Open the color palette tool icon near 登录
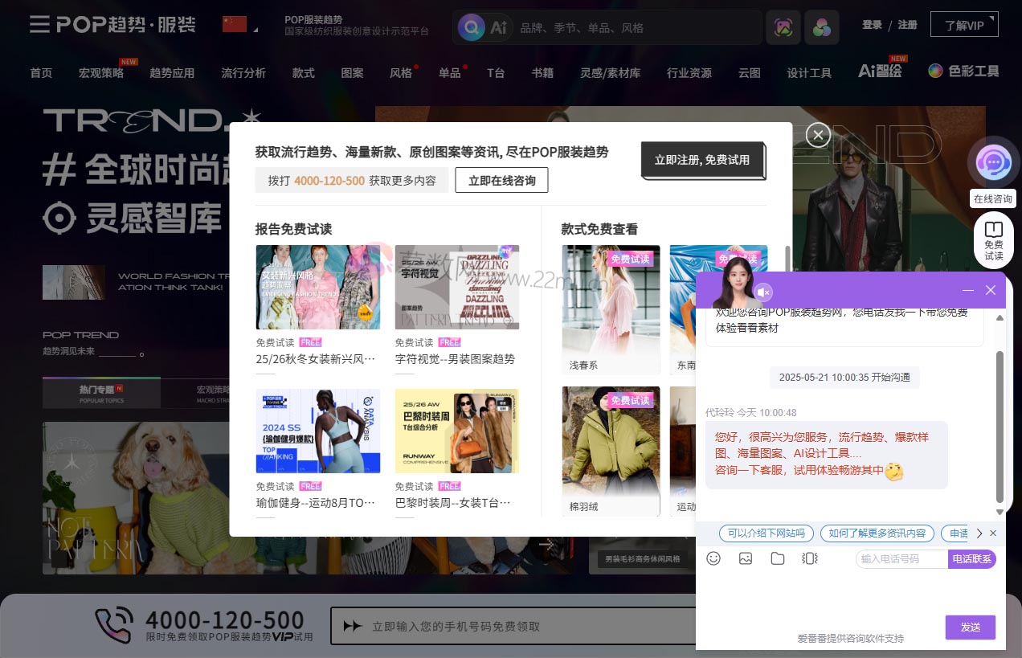Screen dimensions: 1022x658 click(x=821, y=27)
